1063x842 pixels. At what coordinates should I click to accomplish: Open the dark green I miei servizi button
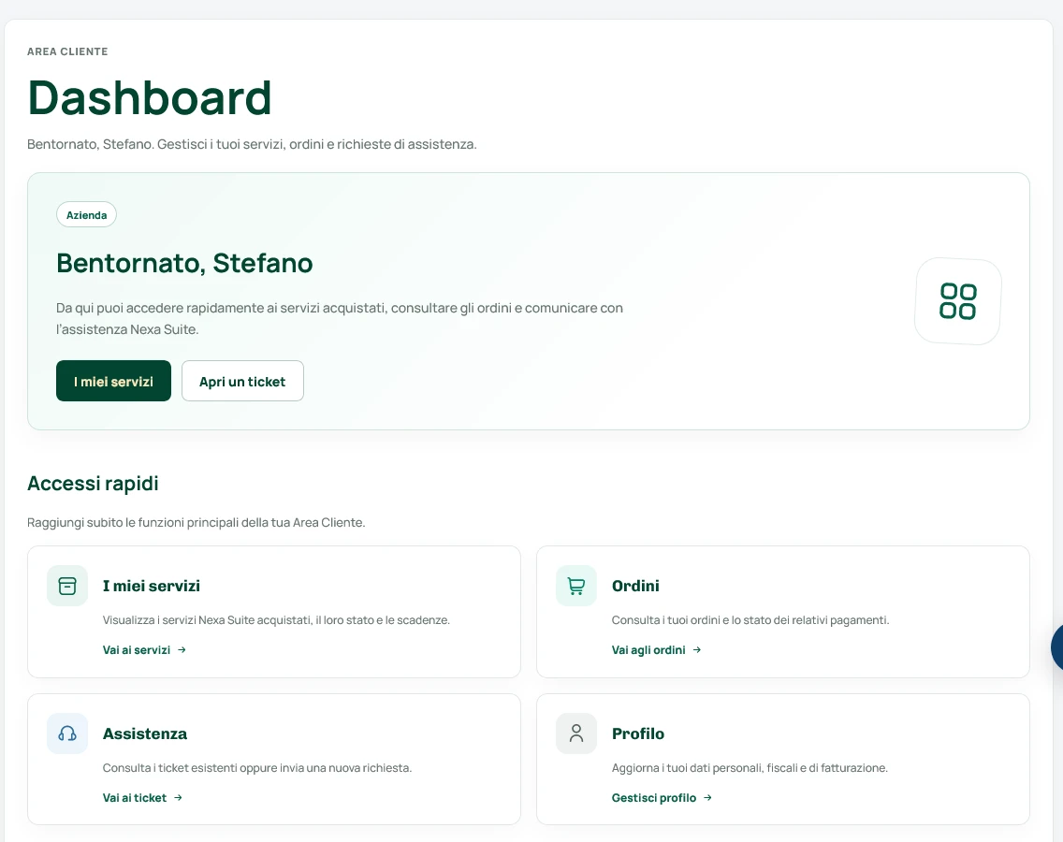click(113, 381)
